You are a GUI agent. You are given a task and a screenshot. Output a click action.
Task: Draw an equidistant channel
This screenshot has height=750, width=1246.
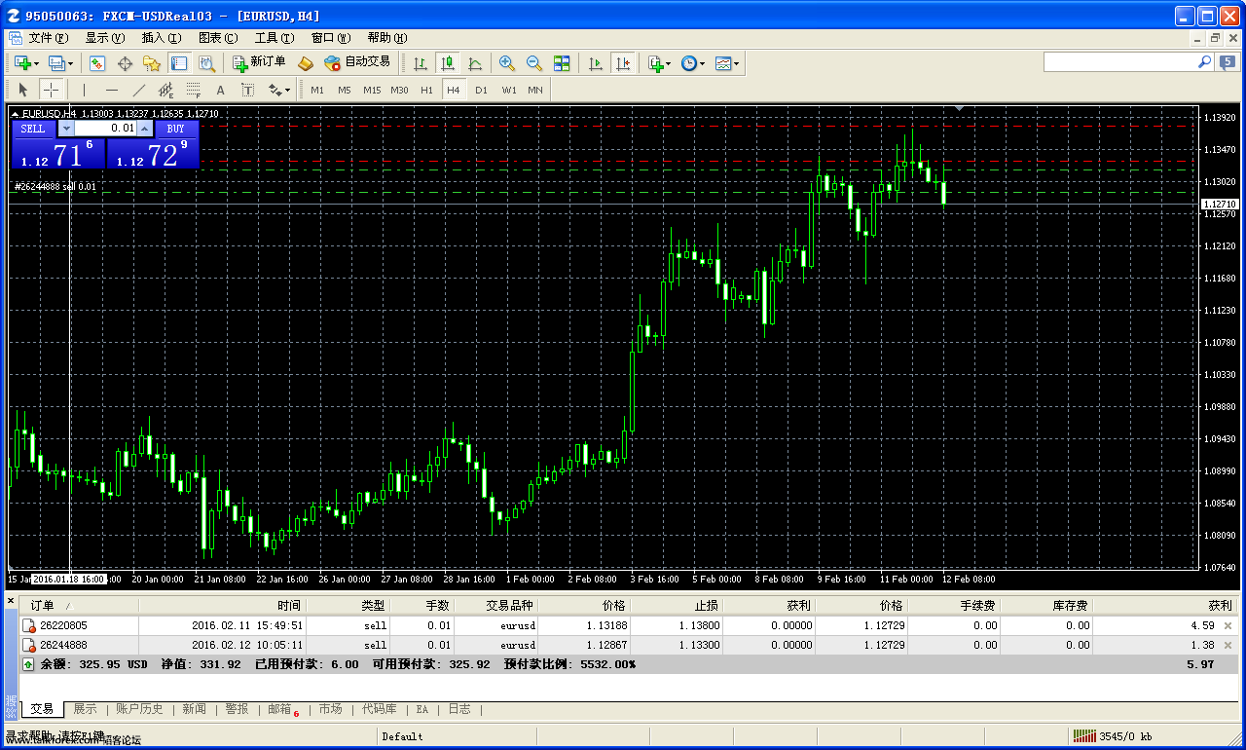(165, 90)
